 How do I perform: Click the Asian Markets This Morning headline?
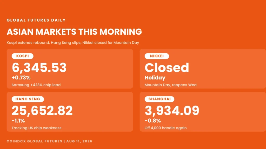pos(74,32)
